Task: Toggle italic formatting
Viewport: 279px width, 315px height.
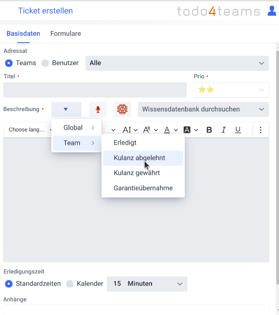Action: (224, 130)
